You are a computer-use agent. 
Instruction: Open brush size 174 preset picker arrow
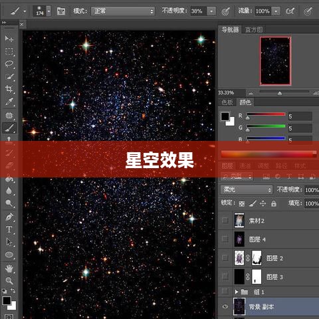coord(49,11)
